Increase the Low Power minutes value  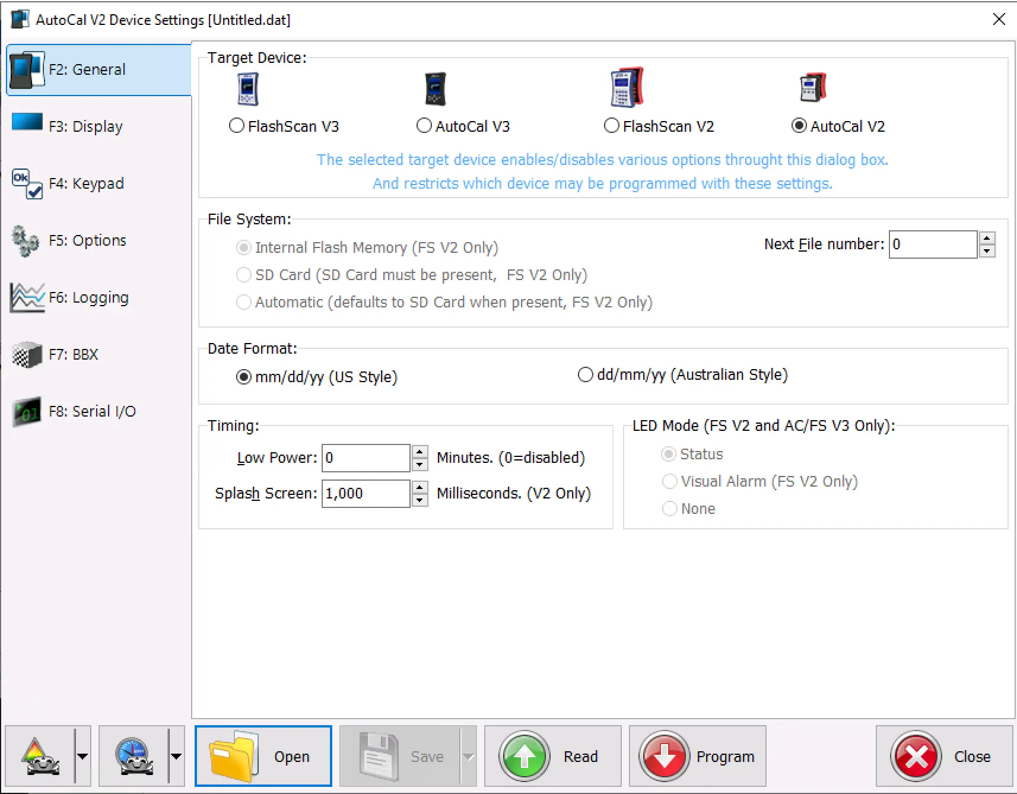(x=419, y=452)
